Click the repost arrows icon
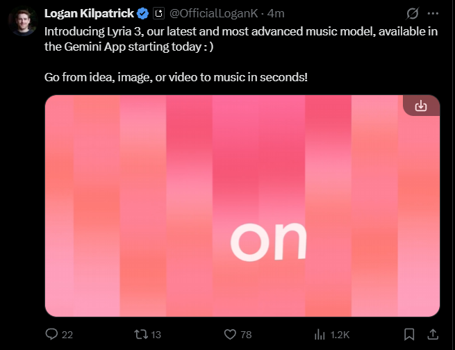The width and height of the screenshot is (455, 350). tap(140, 334)
